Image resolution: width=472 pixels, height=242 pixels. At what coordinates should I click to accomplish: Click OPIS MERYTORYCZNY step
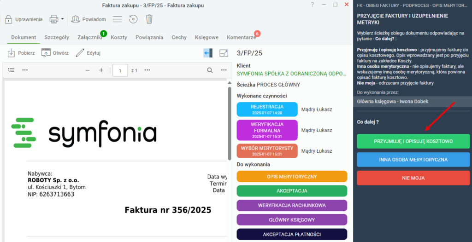pos(292,177)
